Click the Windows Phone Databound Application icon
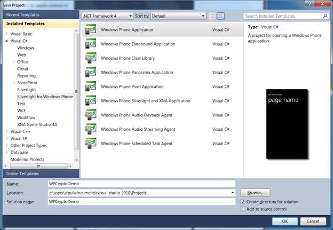The height and width of the screenshot is (230, 333). [91, 44]
